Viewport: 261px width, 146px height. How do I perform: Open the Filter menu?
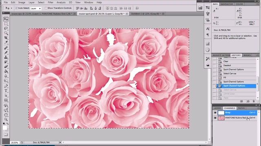click(51, 2)
